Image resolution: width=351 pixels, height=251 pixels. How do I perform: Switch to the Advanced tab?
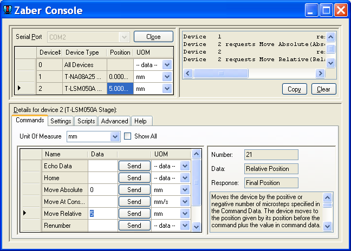(114, 121)
